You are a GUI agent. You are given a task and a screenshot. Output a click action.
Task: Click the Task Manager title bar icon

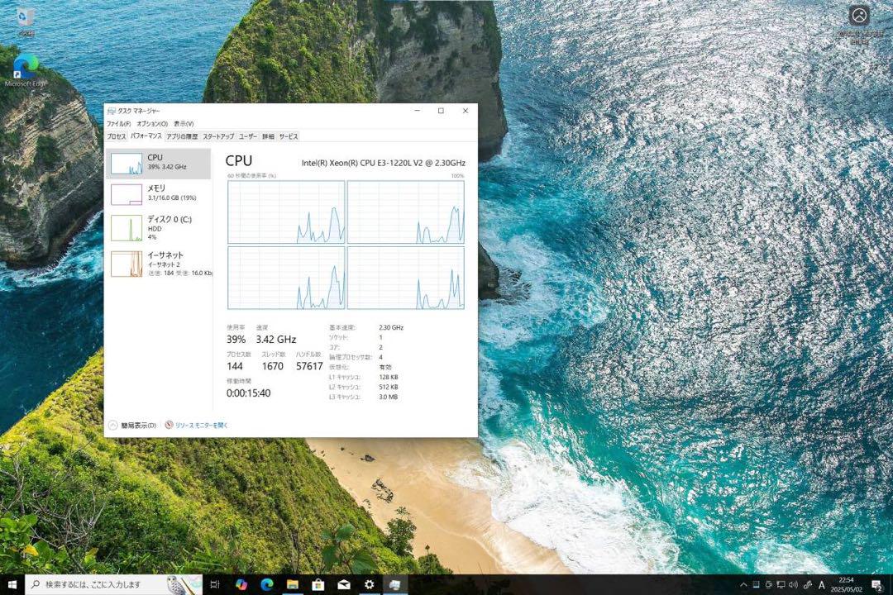(112, 111)
